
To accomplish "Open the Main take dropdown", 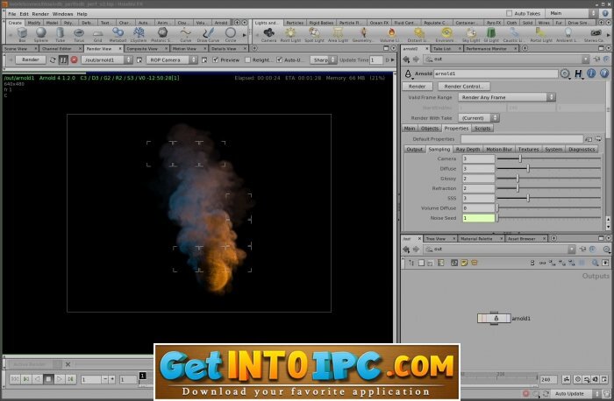I will (573, 13).
